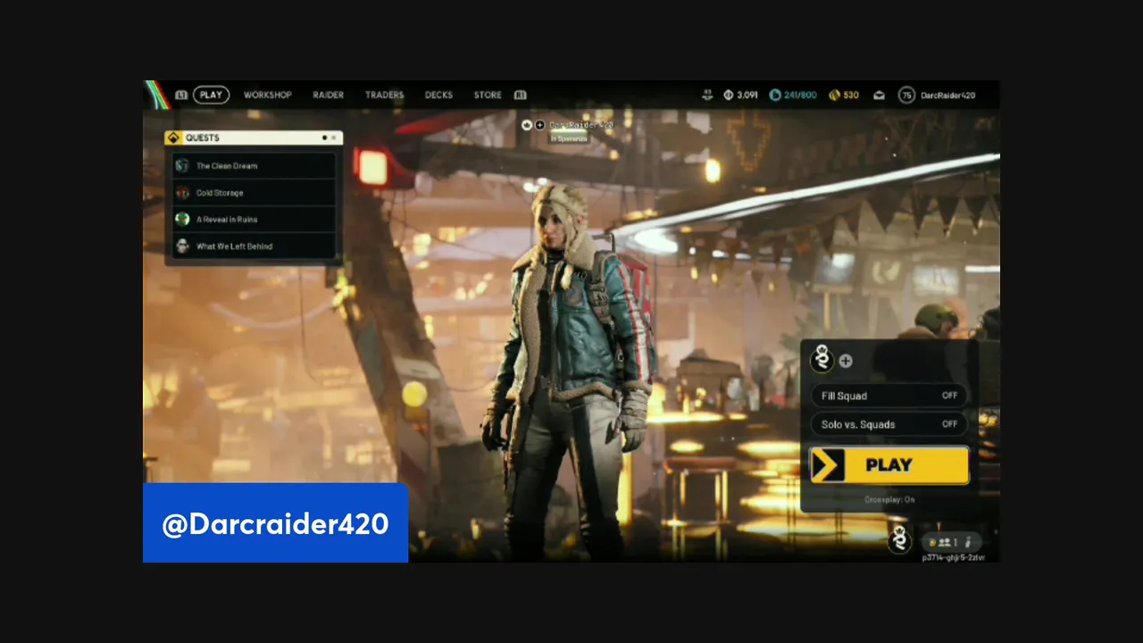Click the In Speranza status label
The width and height of the screenshot is (1143, 643).
click(569, 138)
